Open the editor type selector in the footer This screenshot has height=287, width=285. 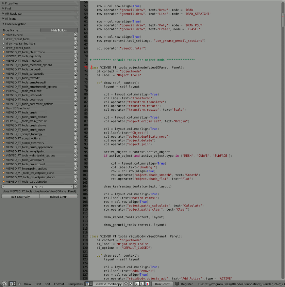(x=12, y=284)
